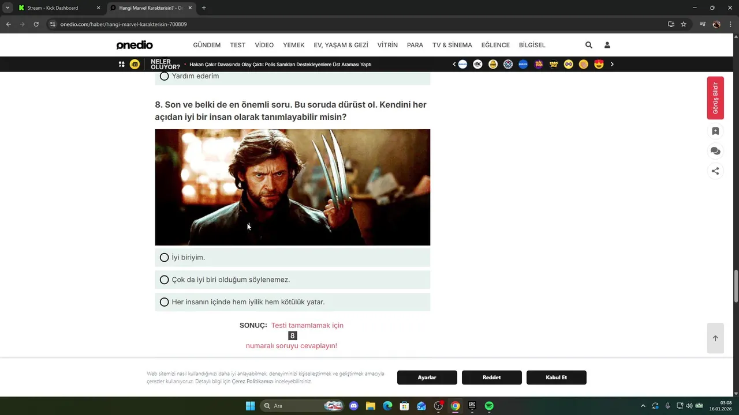Bookmark this page with the star icon
Viewport: 739px width, 415px height.
[684, 24]
